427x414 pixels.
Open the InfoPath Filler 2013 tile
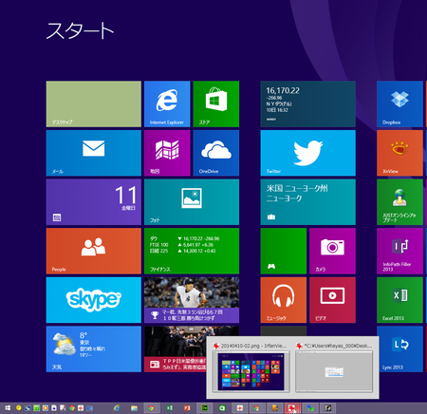(x=399, y=251)
